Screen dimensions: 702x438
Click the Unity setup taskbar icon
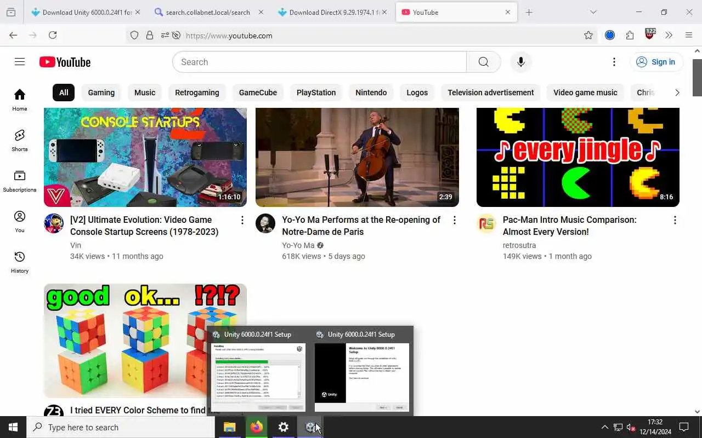click(x=310, y=427)
